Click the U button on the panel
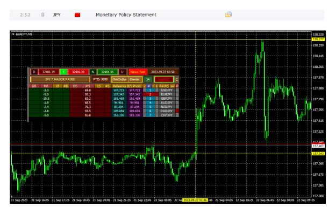Viewport: 336px width, 214px height. 122,72
